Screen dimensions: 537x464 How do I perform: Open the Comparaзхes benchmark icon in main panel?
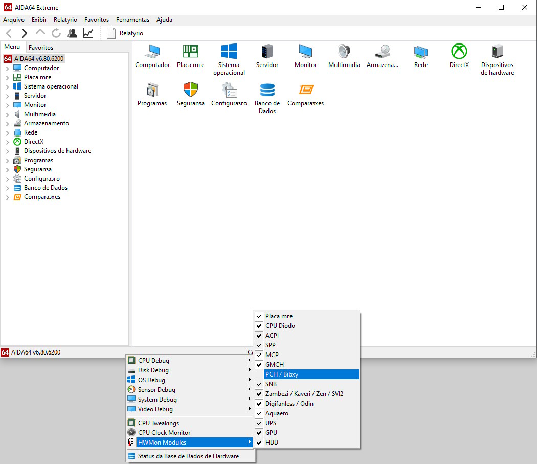pos(305,90)
